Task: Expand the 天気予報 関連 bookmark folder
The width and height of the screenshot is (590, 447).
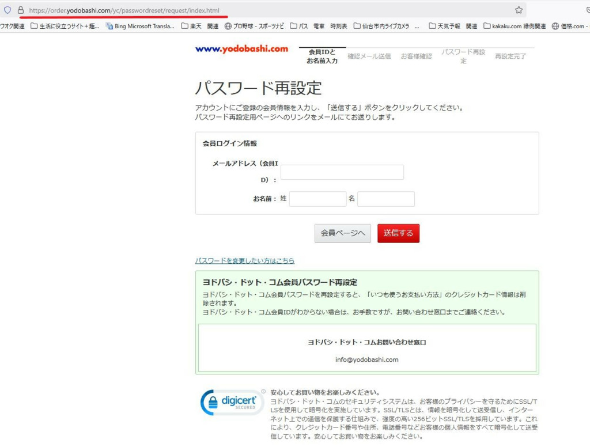Action: tap(453, 26)
